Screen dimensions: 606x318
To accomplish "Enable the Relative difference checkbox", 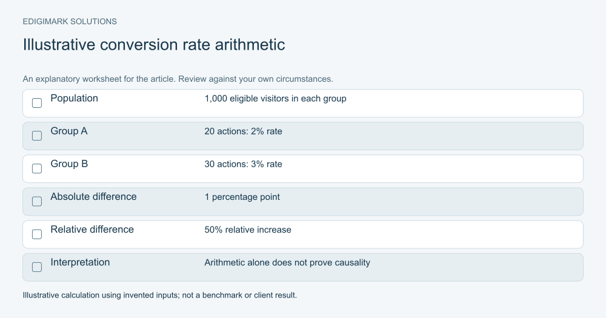I will [37, 234].
